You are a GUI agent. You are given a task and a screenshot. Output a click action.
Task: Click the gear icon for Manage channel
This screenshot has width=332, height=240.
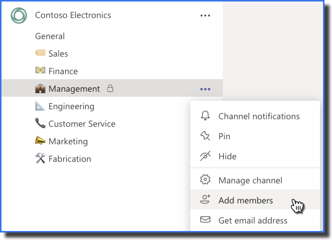205,179
